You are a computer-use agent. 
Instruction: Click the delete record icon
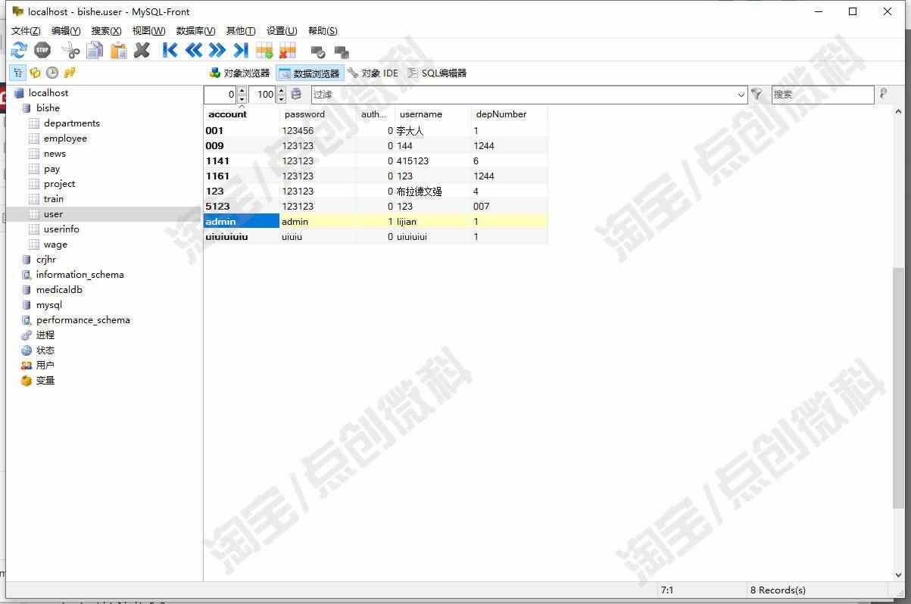(x=288, y=51)
